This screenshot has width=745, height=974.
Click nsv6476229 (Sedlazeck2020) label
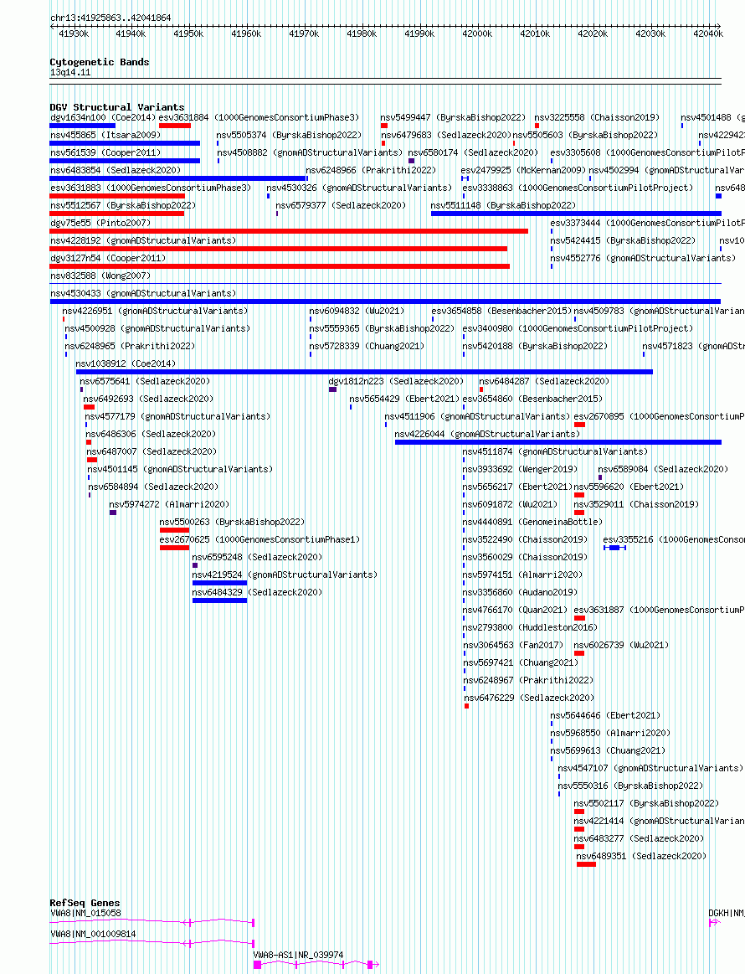point(529,698)
